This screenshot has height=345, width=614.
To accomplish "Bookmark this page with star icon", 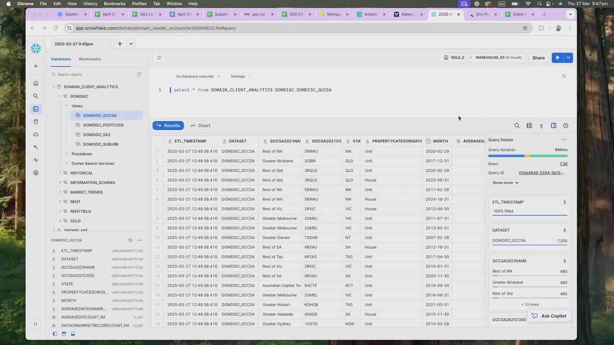I will (525, 28).
